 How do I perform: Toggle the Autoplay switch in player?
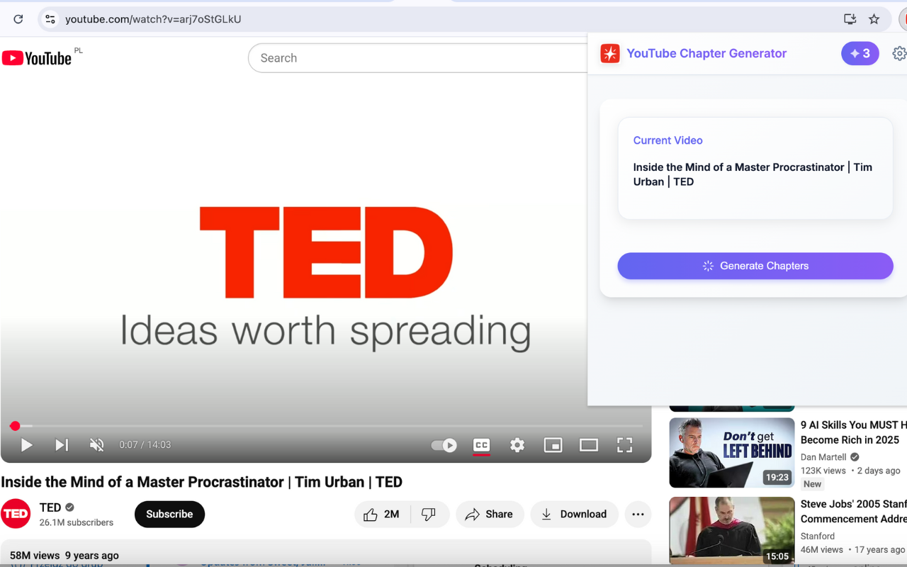click(x=444, y=445)
